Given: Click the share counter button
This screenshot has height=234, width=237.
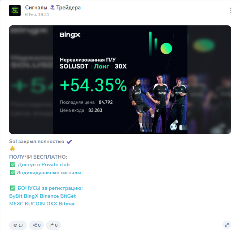Looking at the screenshot, I should tap(37, 225).
